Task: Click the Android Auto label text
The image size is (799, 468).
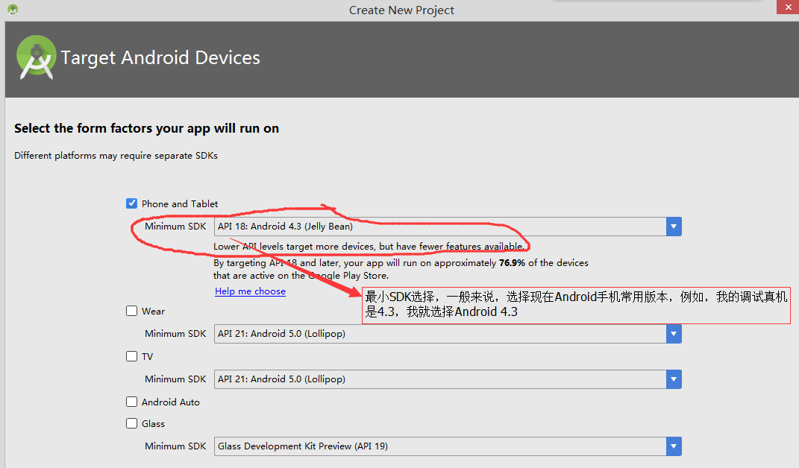Action: 171,402
